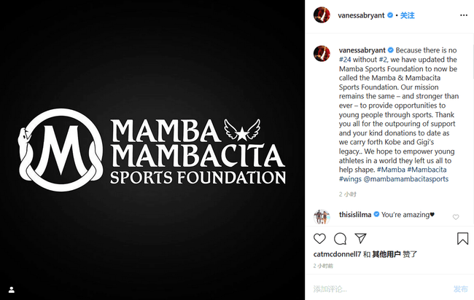Like the post with the heart icon

(319, 239)
